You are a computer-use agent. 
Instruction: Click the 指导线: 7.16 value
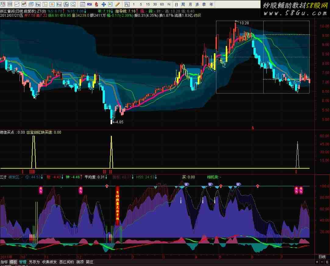coord(126,11)
